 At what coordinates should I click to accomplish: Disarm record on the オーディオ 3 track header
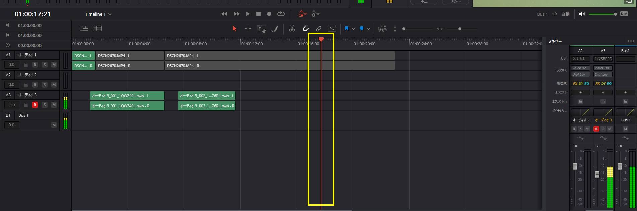click(x=35, y=105)
